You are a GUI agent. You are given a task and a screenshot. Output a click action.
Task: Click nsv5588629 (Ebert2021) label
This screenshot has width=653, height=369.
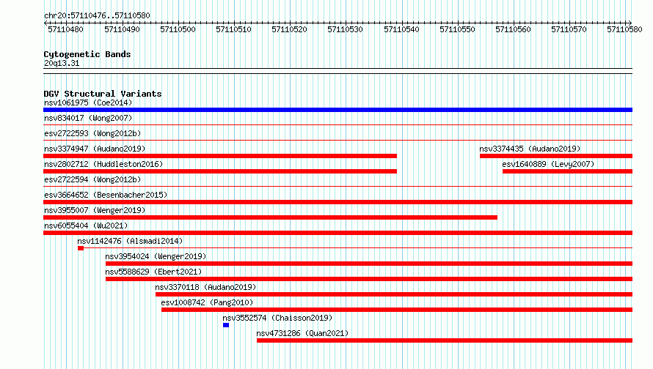(153, 272)
